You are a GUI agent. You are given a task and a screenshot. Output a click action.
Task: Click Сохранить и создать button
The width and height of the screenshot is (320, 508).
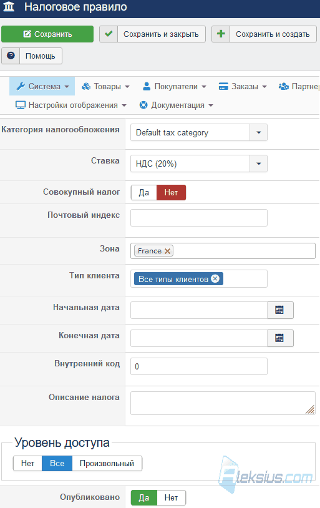coord(264,34)
